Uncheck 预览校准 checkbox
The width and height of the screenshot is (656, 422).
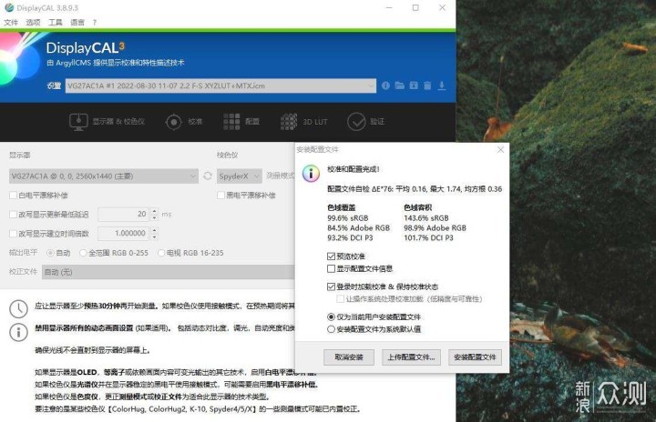[331, 256]
